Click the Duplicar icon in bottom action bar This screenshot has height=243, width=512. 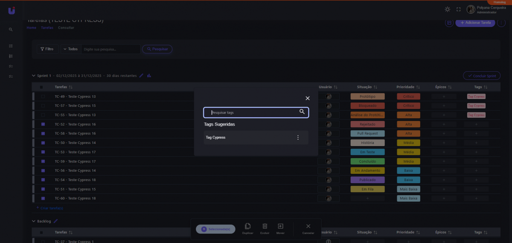click(247, 226)
